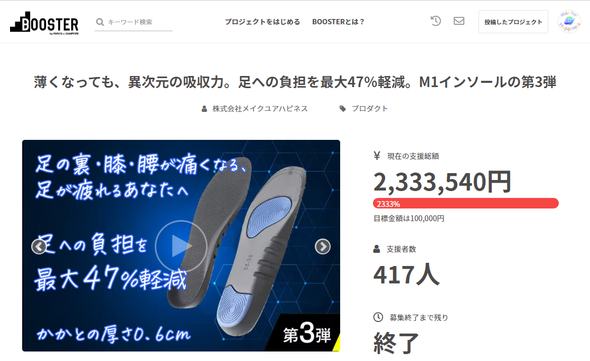
Task: Click the BOOSTER logo
Action: 44,23
